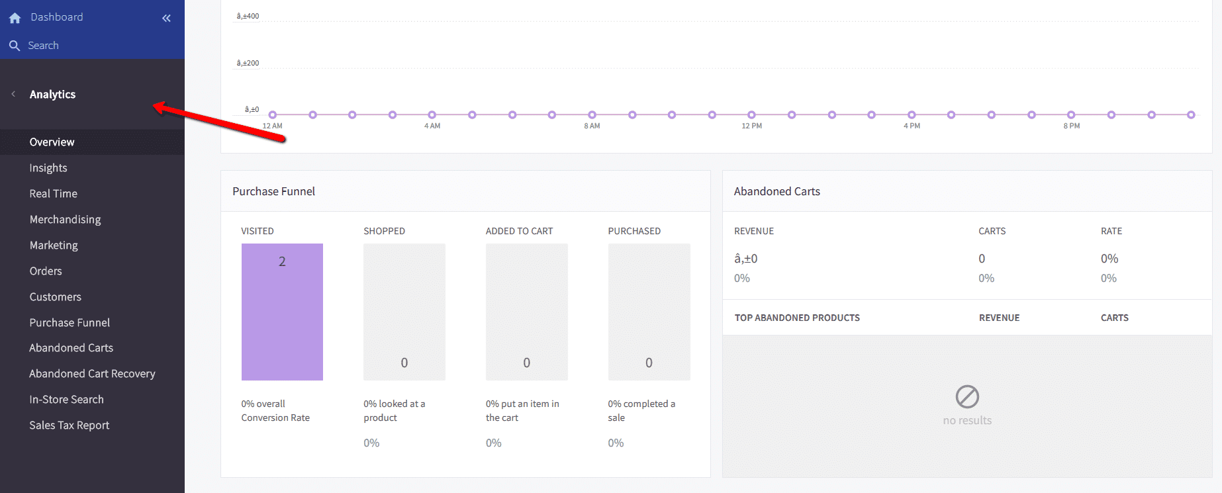The height and width of the screenshot is (493, 1222).
Task: Click the Search magnifier icon
Action: point(15,46)
